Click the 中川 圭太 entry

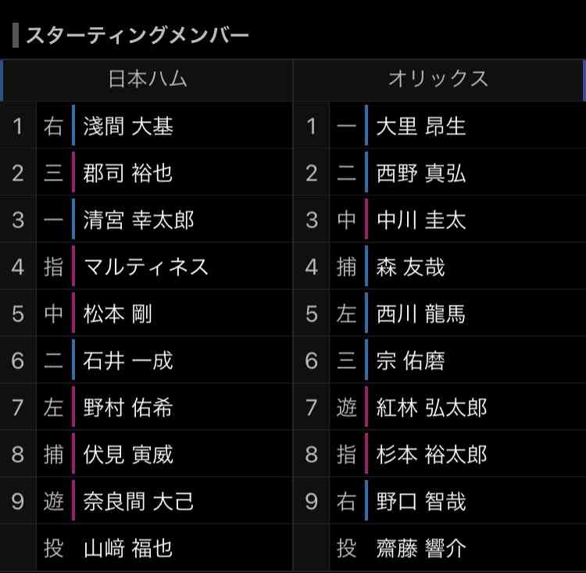[x=421, y=220]
